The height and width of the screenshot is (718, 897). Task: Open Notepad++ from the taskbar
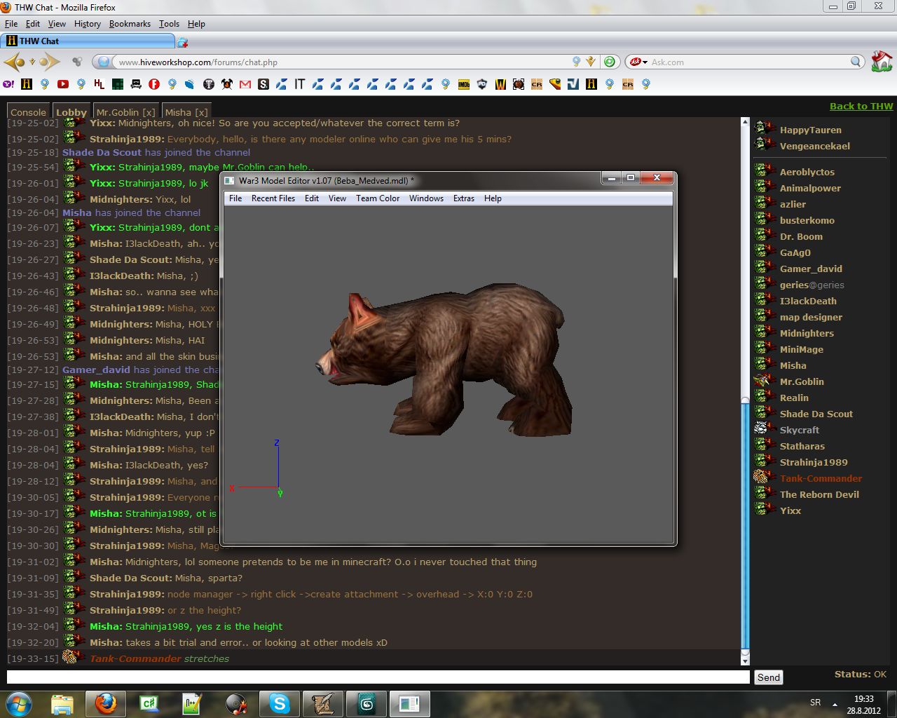193,704
